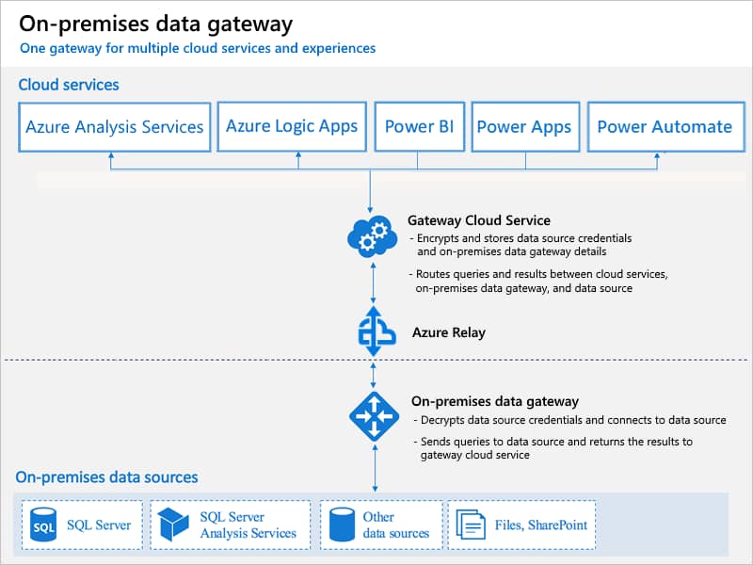Click the On-premises data gateway diamond icon

(x=374, y=416)
